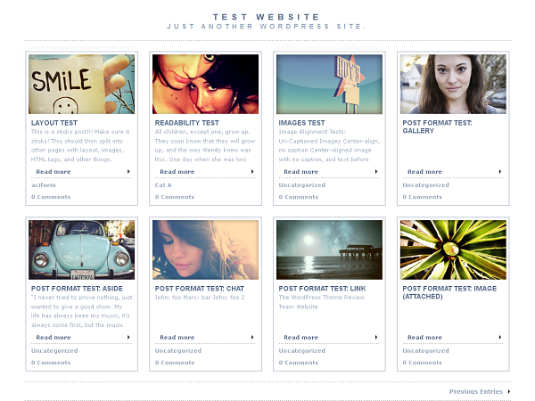Open the retro sign Images Test thumbnail
Image resolution: width=535 pixels, height=401 pixels.
[329, 84]
